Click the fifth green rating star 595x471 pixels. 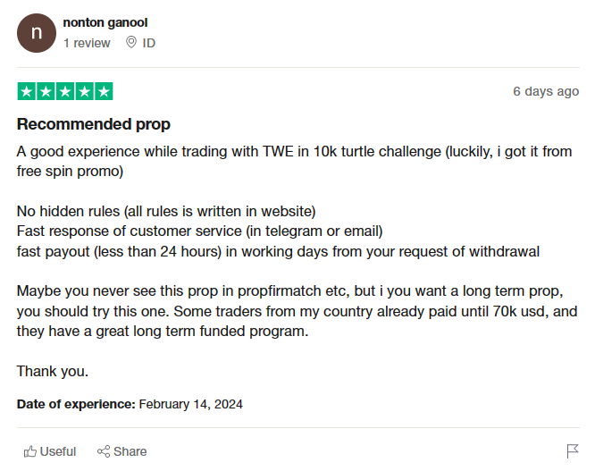(x=104, y=91)
